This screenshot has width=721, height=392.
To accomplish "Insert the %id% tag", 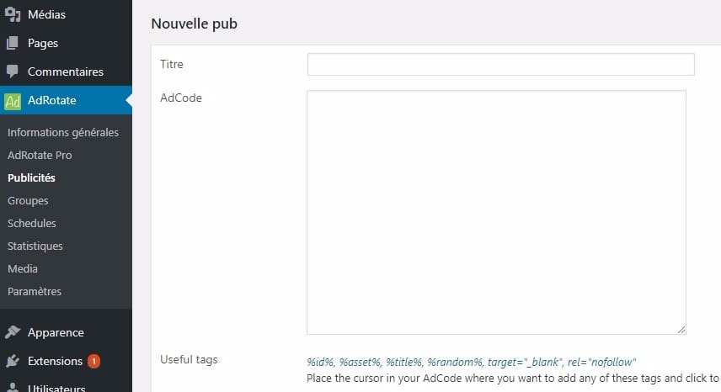I will coord(320,363).
